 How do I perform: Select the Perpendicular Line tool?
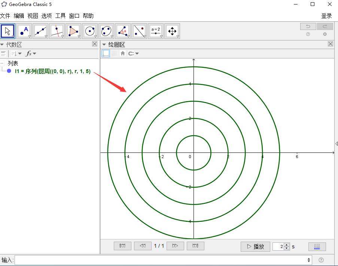(57, 31)
